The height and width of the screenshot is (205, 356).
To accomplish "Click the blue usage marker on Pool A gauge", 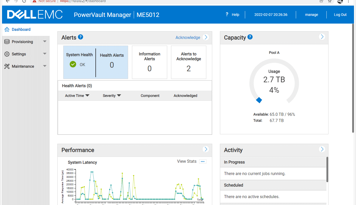I will click(x=259, y=100).
